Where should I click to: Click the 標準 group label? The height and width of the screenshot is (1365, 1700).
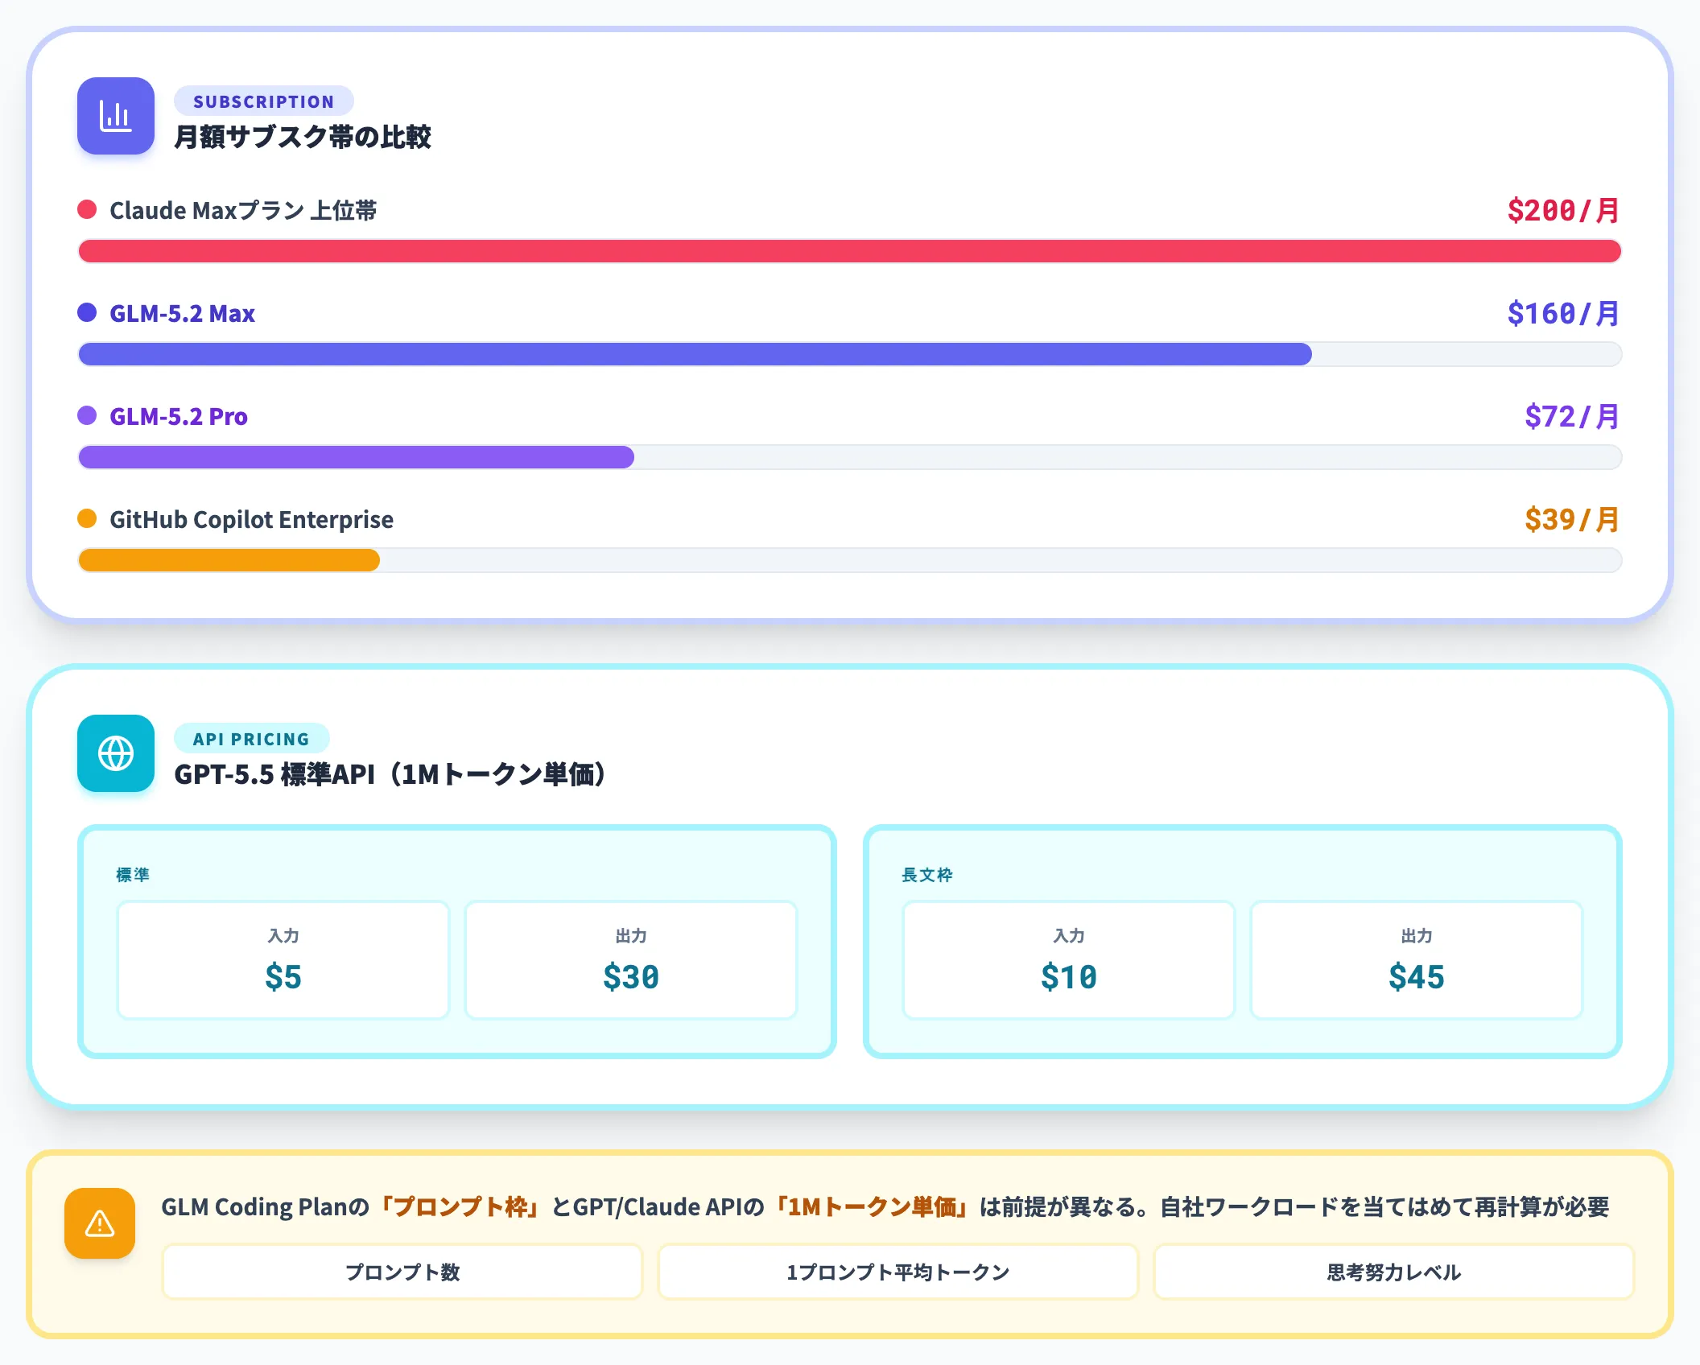pyautogui.click(x=133, y=875)
